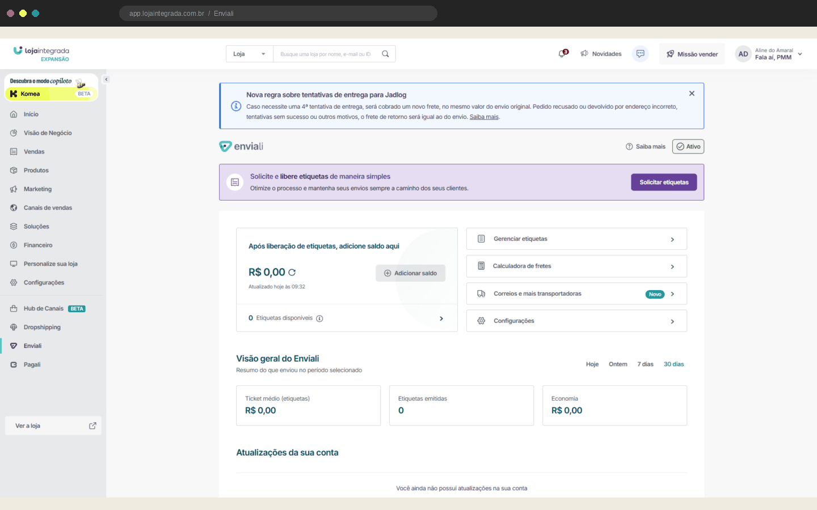Viewport: 817px width, 510px height.
Task: Click the Calculadora de fretes calculator icon
Action: click(481, 266)
